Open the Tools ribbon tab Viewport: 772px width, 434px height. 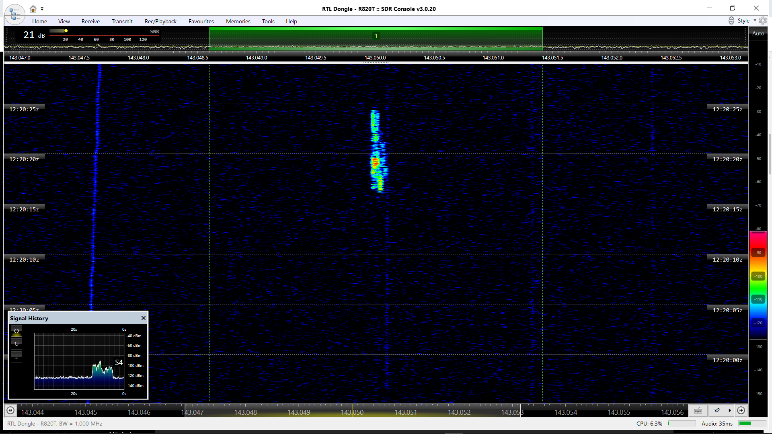[x=268, y=21]
